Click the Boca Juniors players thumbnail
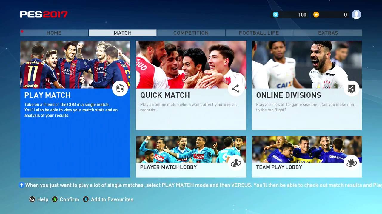Viewport: 382px width, 214px height. [x=307, y=149]
